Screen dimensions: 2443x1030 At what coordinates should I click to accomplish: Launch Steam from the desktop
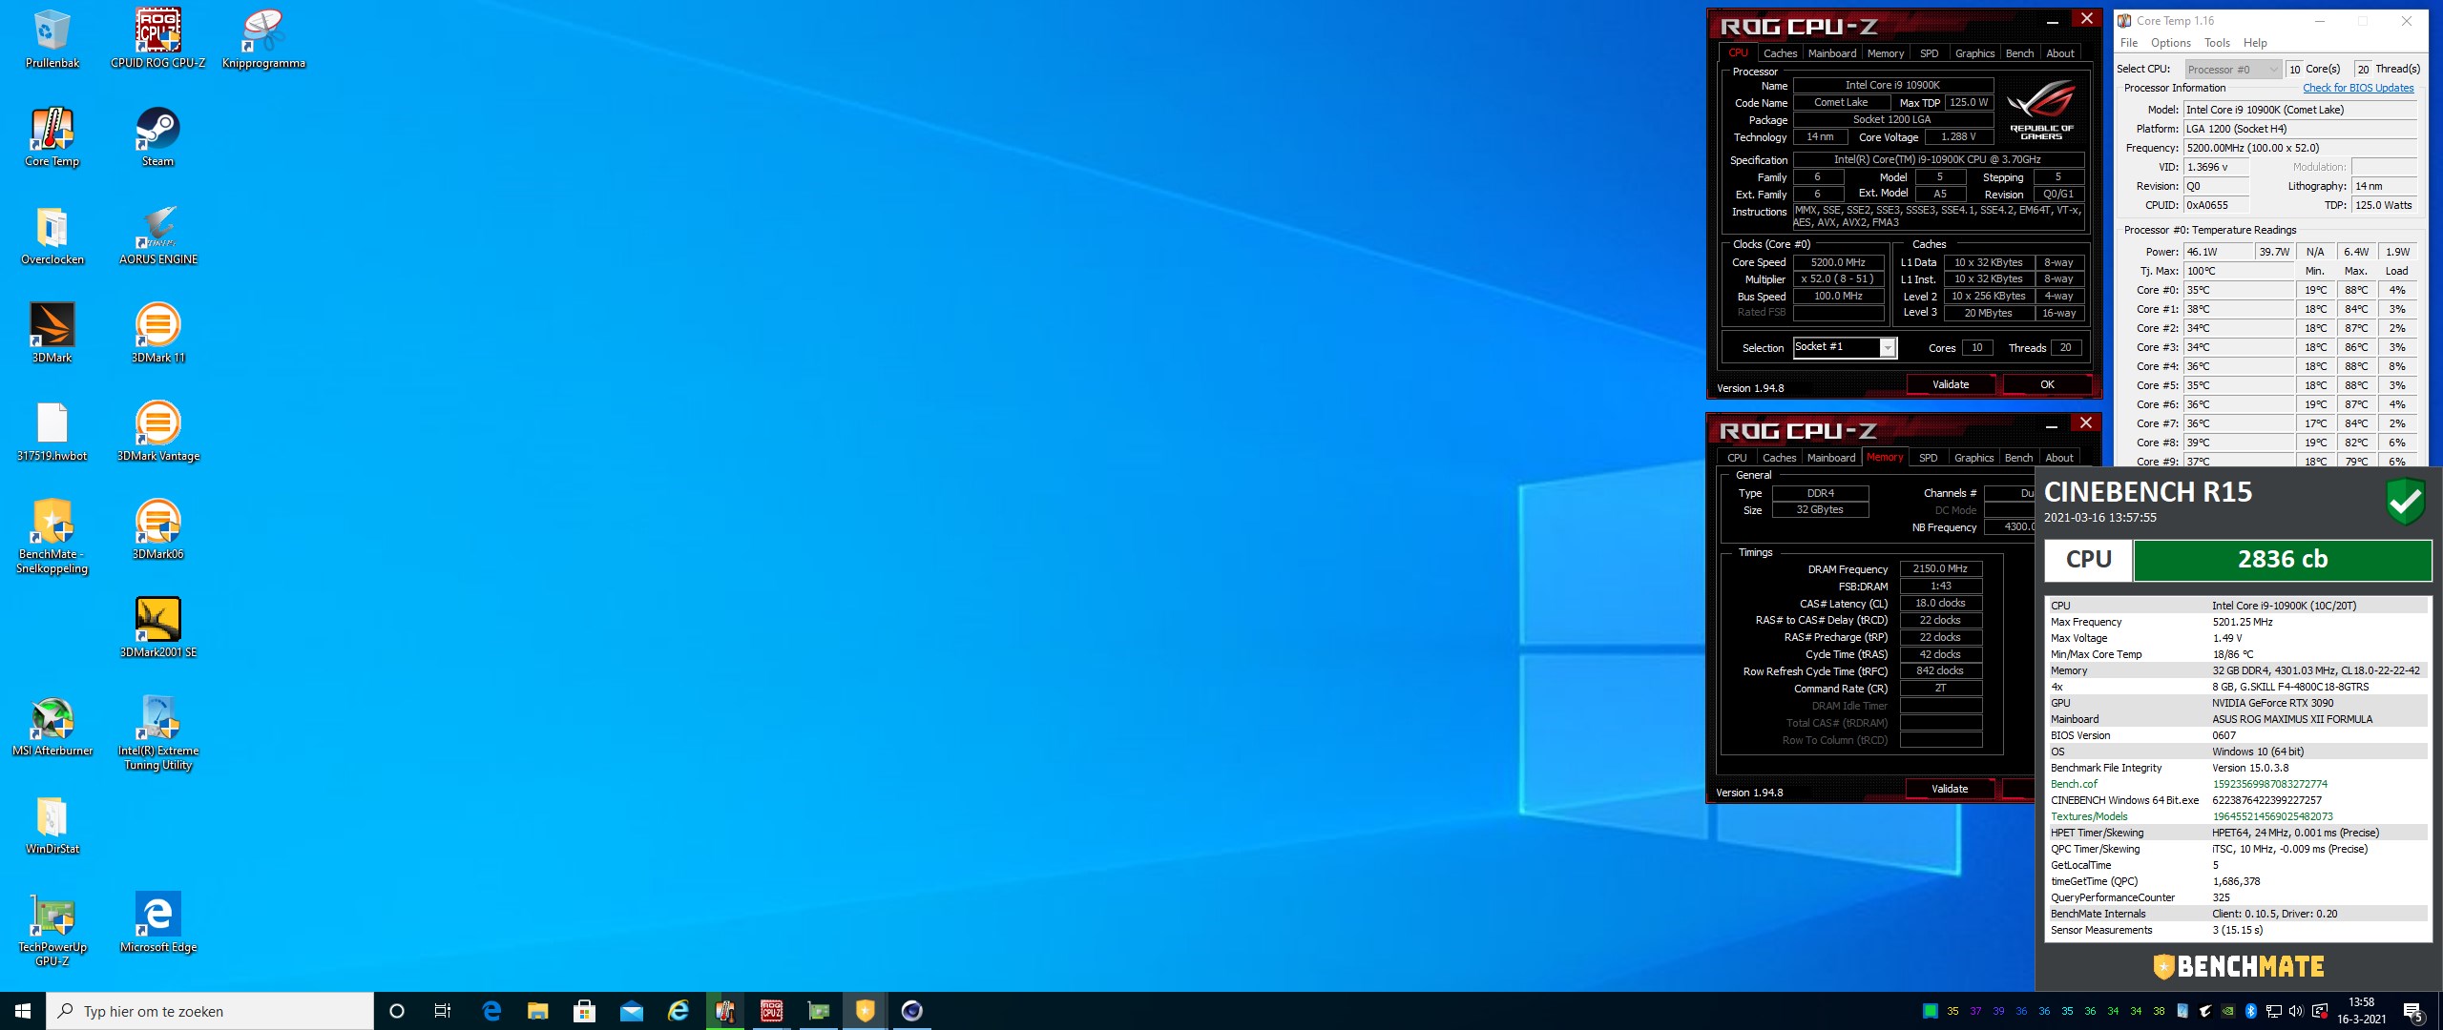coord(157,137)
